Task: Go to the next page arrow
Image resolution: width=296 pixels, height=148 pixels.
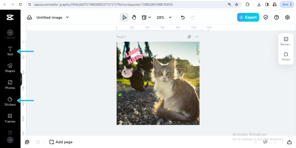Action: click(x=275, y=142)
